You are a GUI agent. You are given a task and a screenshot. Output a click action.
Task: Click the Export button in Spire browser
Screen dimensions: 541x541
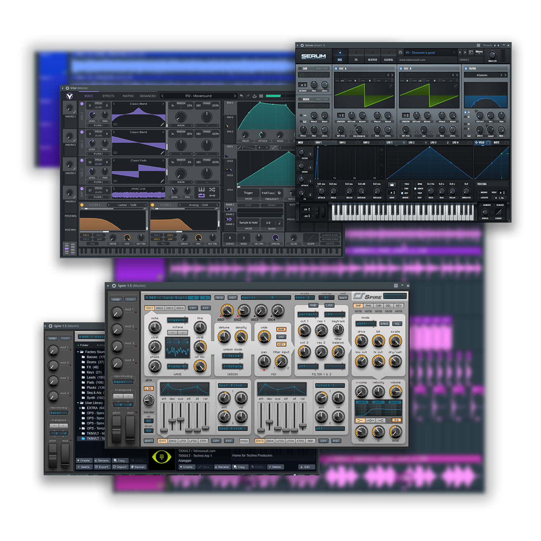(102, 467)
